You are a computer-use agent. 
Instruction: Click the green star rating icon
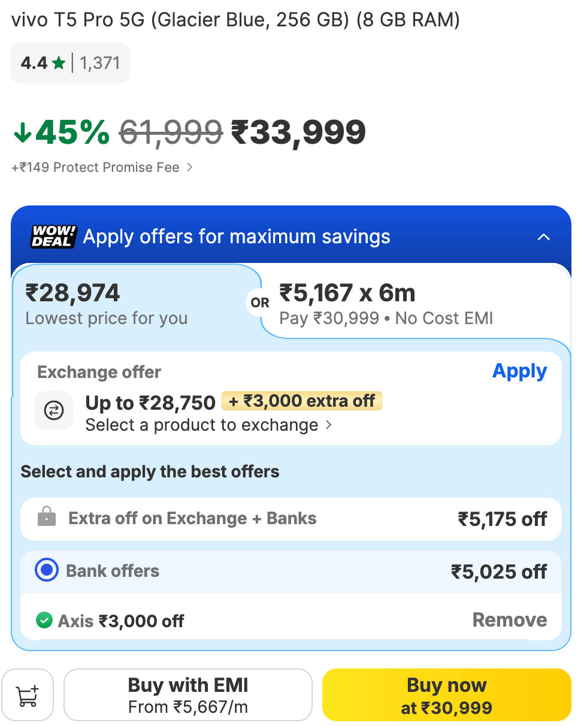pos(58,63)
